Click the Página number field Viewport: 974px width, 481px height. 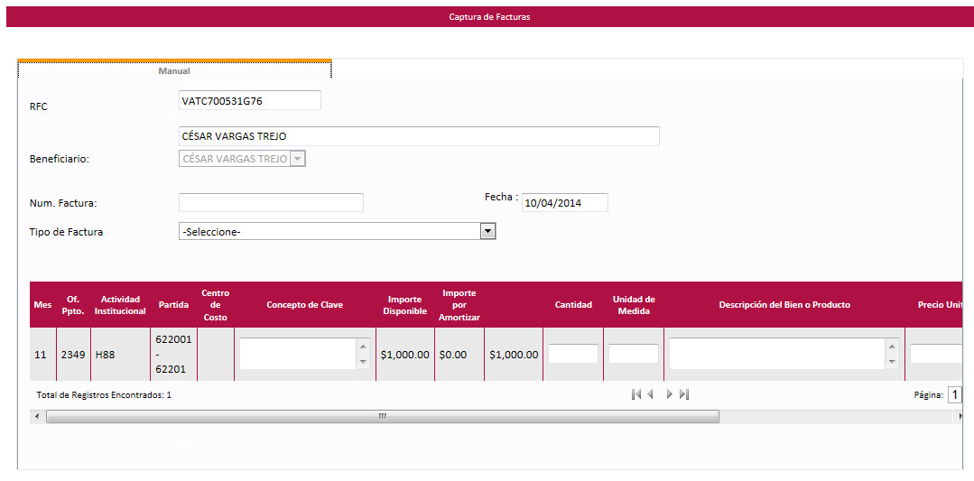pyautogui.click(x=954, y=394)
